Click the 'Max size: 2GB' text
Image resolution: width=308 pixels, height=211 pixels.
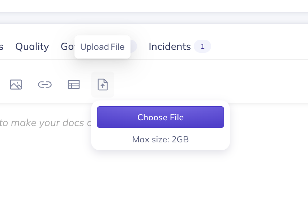(x=161, y=139)
